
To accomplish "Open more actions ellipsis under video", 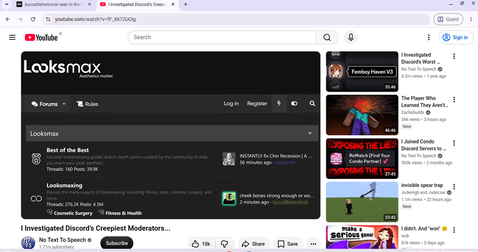I will tap(313, 244).
